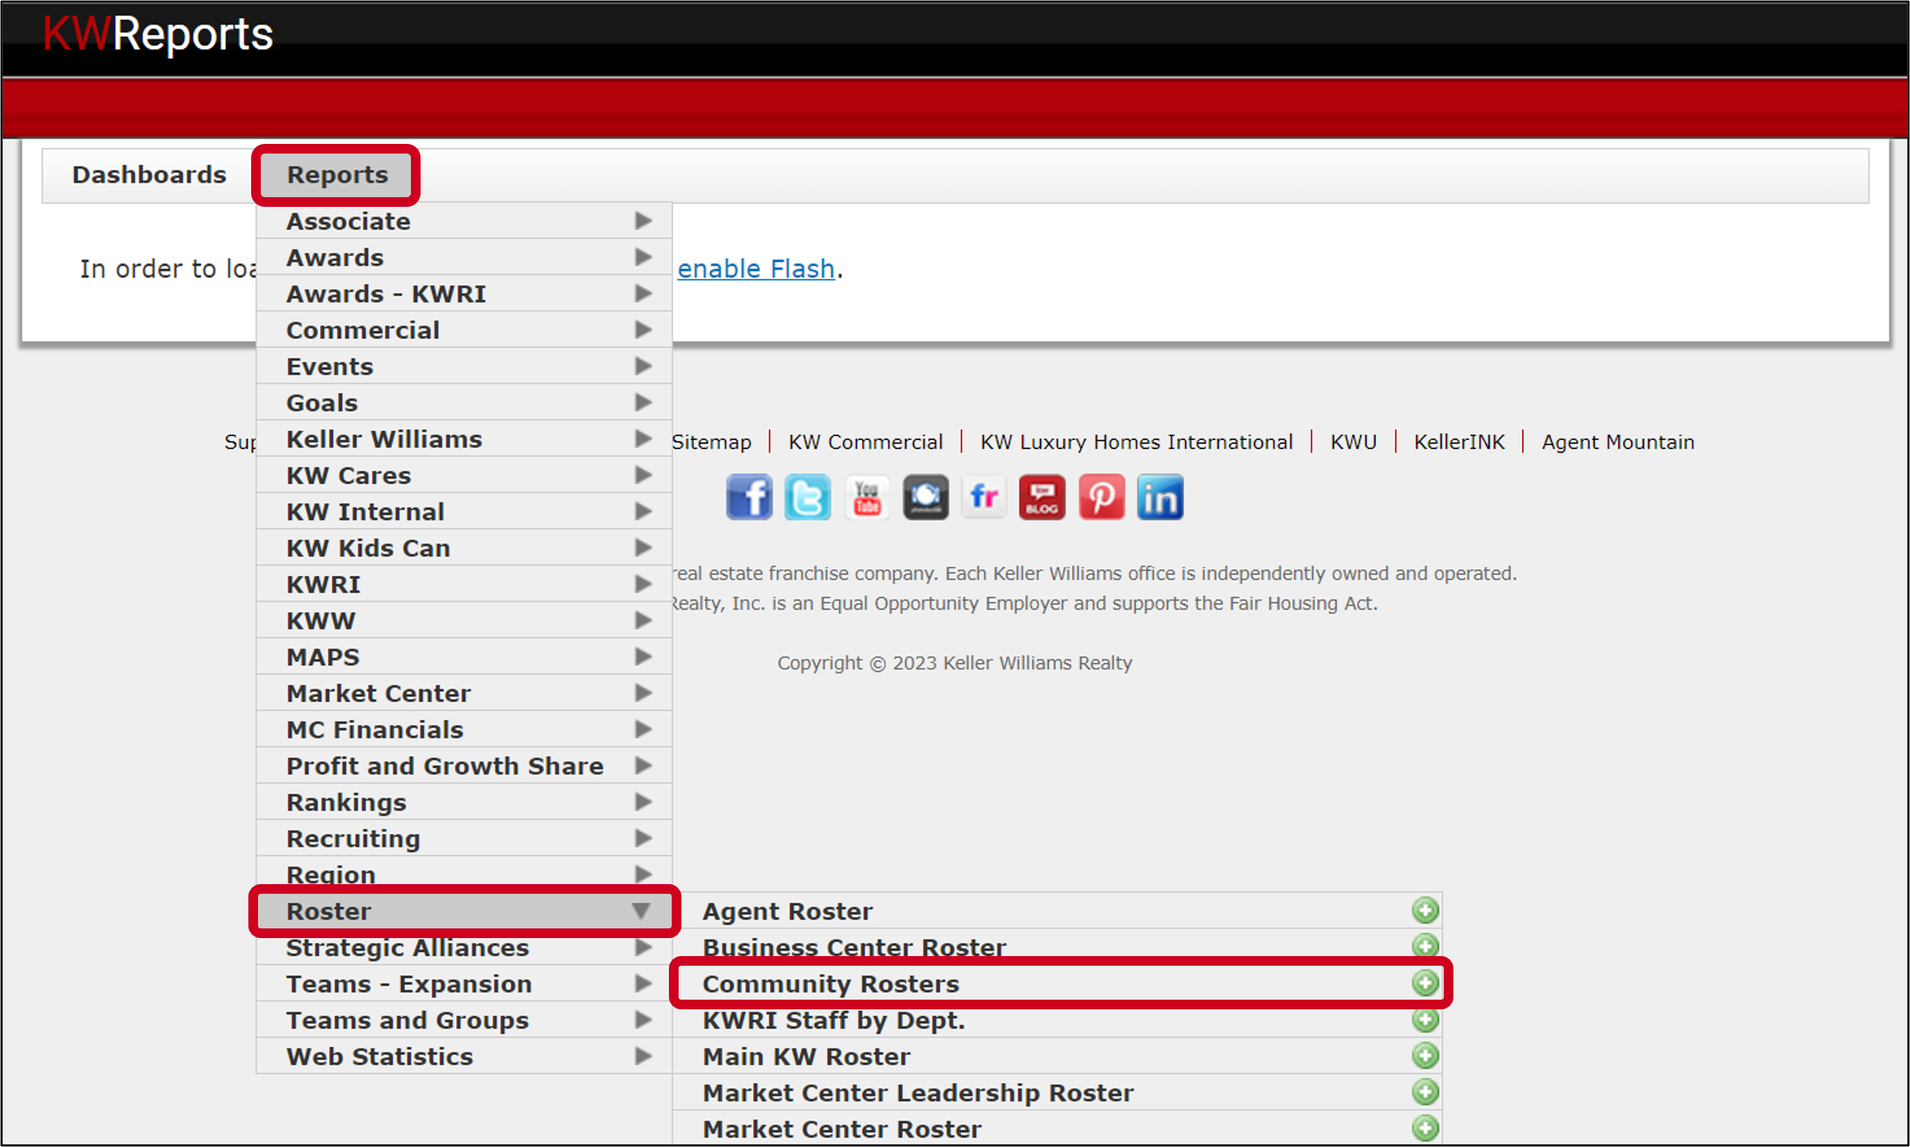1910x1147 pixels.
Task: Click green plus icon beside Business Center Roster
Action: pyautogui.click(x=1426, y=946)
